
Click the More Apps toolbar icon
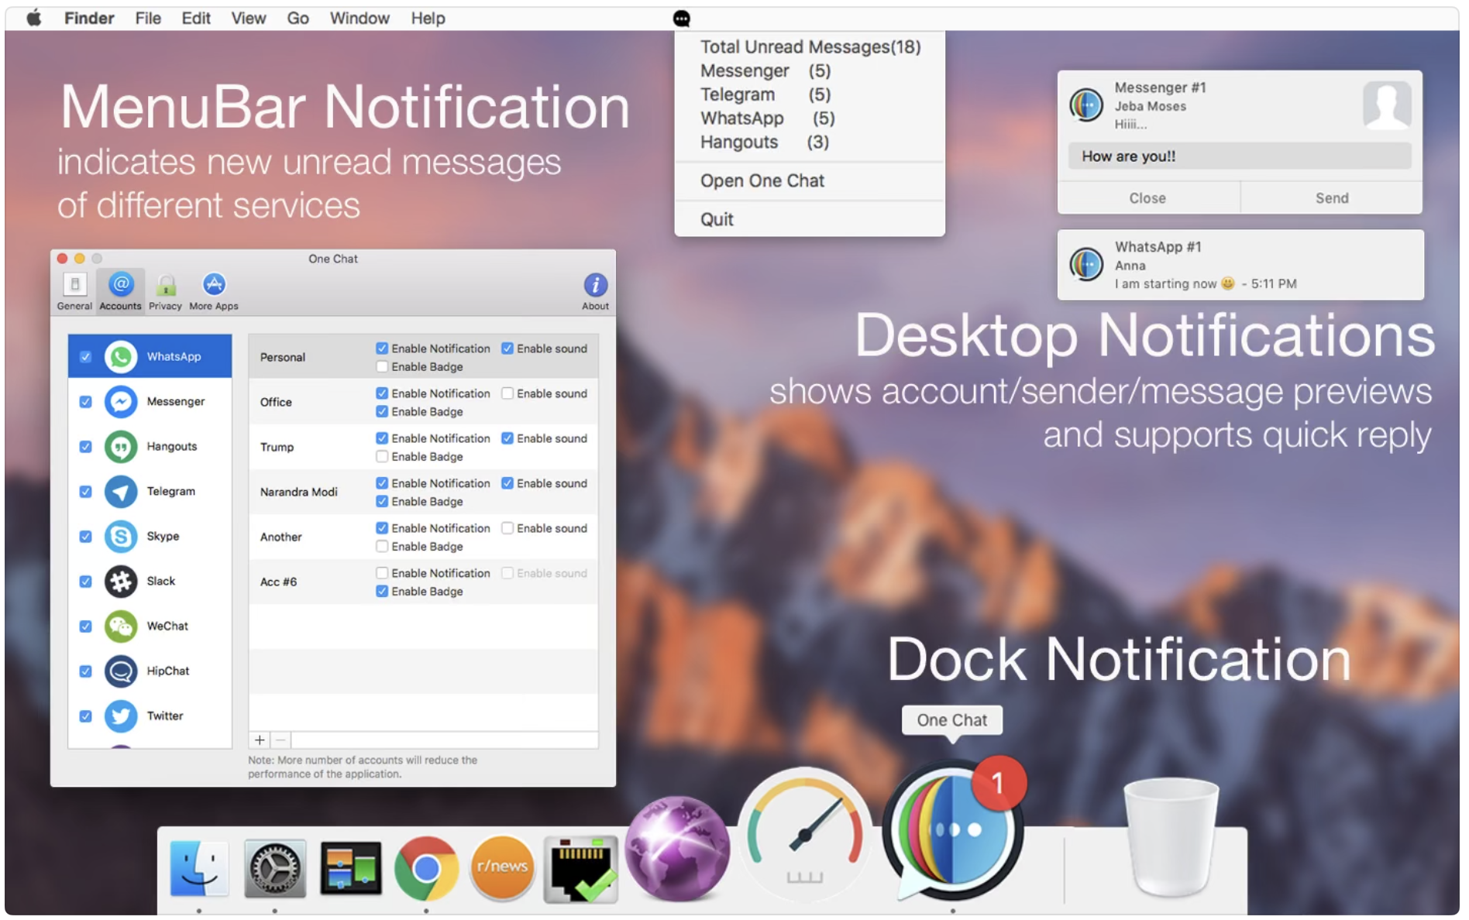click(x=214, y=291)
